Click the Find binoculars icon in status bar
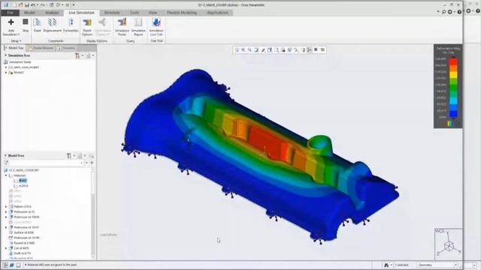Screen dimensions: 481x270 click(386, 265)
